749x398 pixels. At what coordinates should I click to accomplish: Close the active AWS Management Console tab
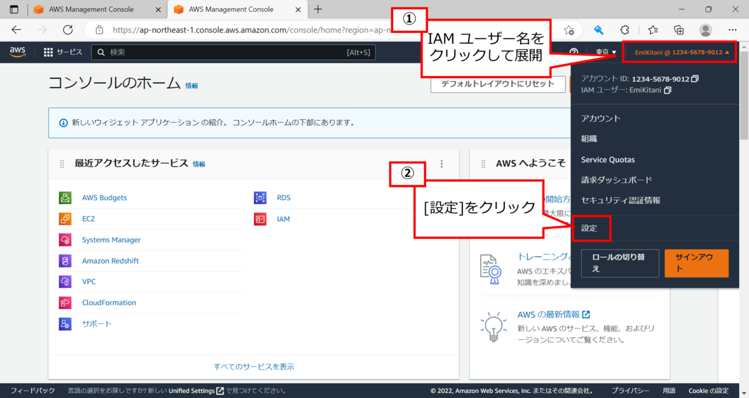[297, 9]
